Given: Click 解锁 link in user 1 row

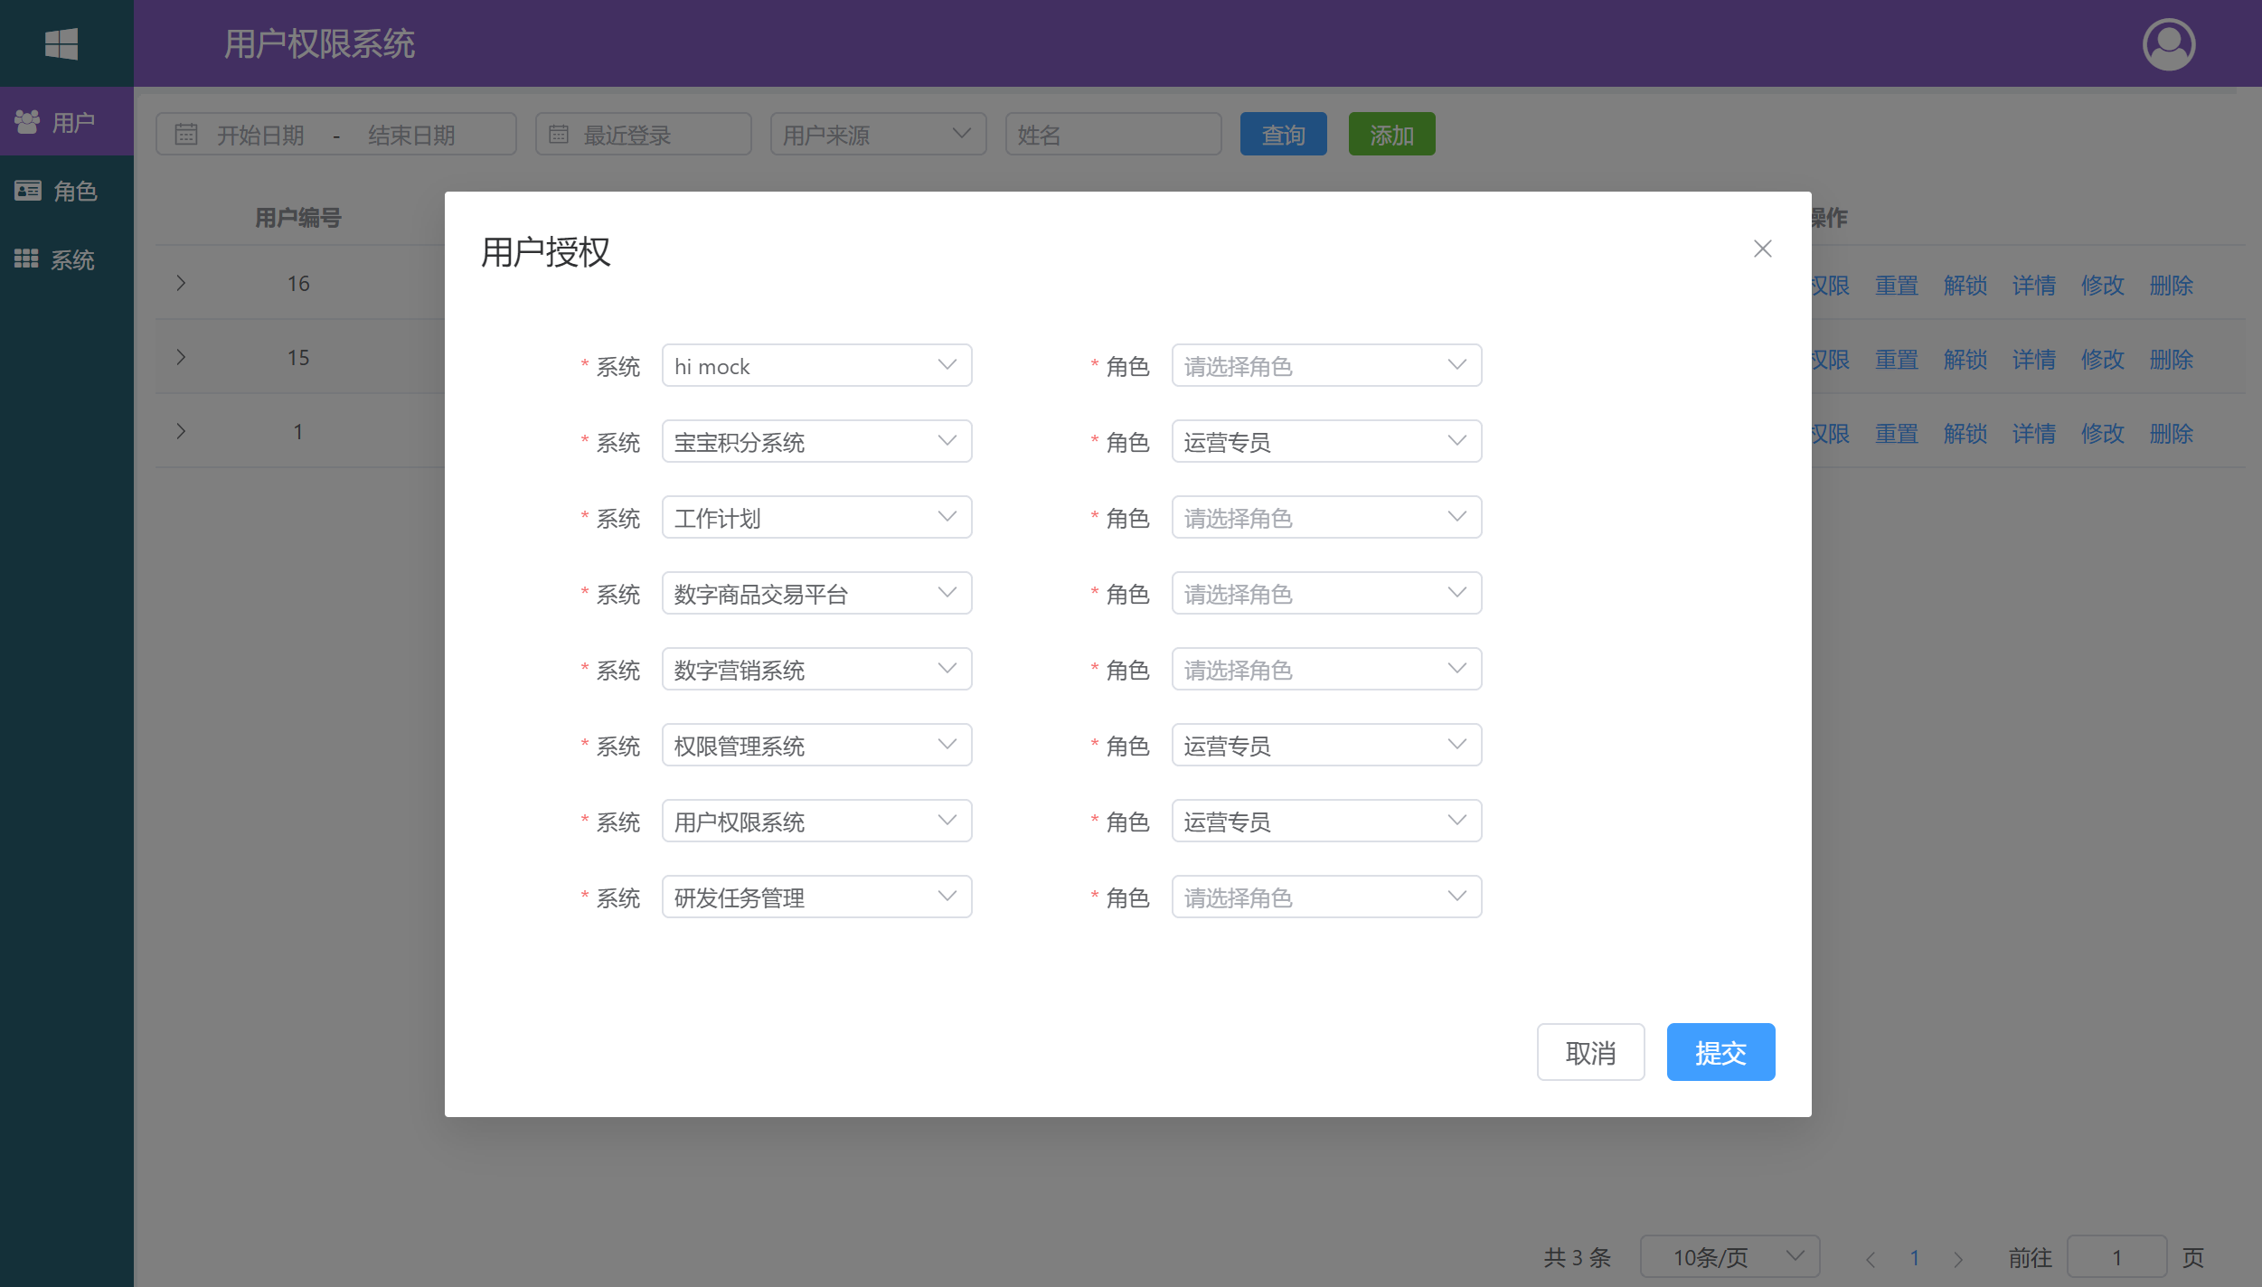Looking at the screenshot, I should [1965, 433].
